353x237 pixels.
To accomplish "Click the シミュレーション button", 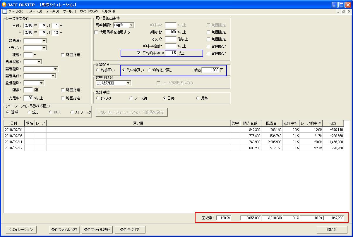I will tap(21, 229).
